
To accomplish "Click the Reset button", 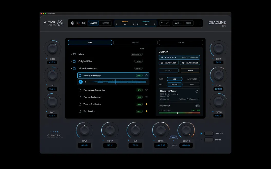I will point(188,23).
